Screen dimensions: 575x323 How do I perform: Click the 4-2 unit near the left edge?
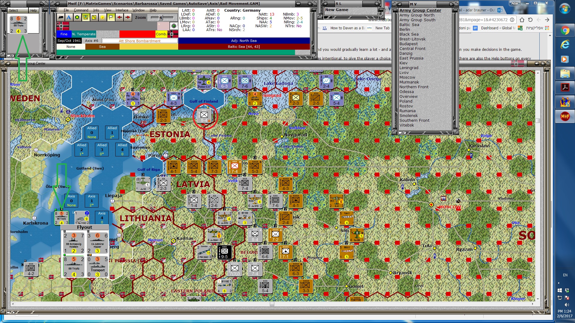(x=31, y=269)
